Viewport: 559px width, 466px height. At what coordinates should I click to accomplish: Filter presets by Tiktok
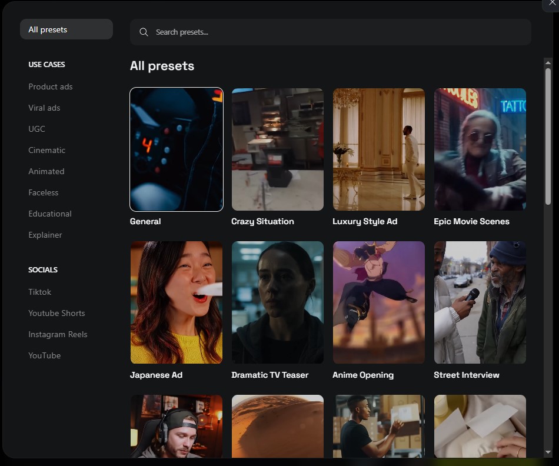pos(39,292)
